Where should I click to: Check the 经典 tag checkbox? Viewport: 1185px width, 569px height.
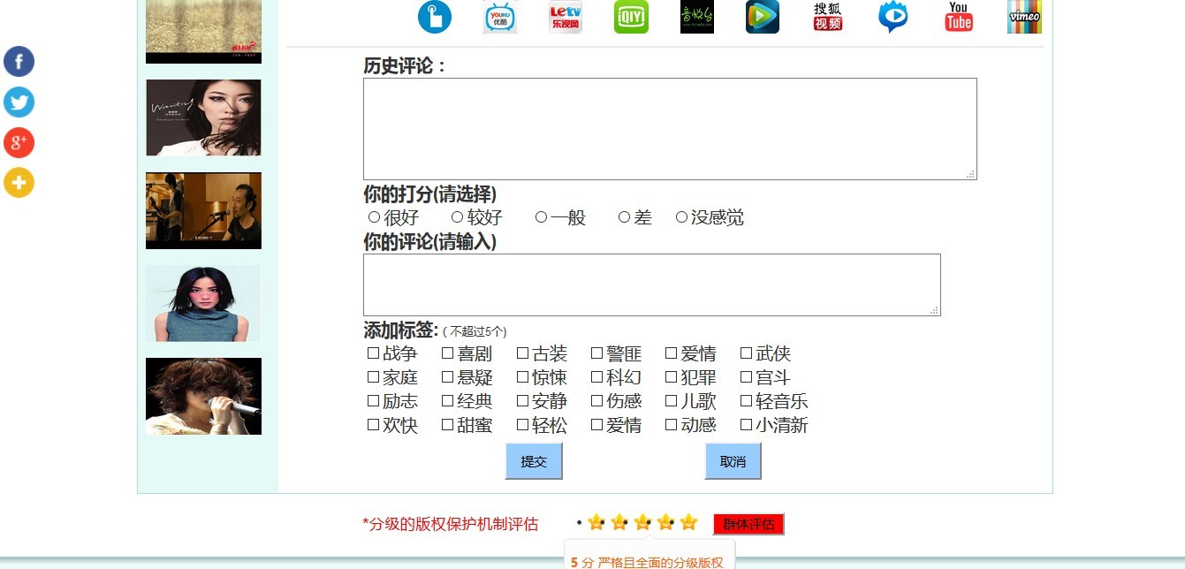(447, 401)
